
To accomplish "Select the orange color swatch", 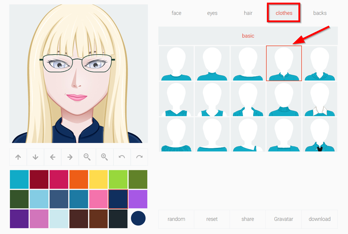I will pyautogui.click(x=79, y=179).
